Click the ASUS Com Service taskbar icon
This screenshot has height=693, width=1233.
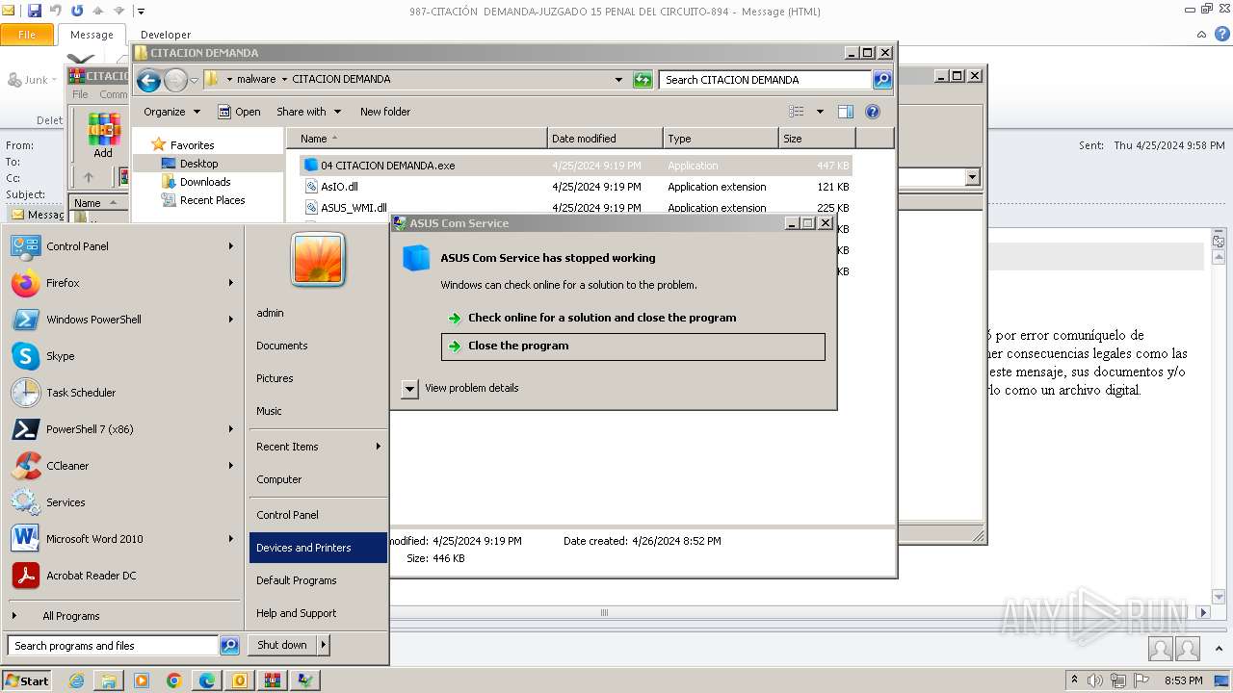click(305, 680)
